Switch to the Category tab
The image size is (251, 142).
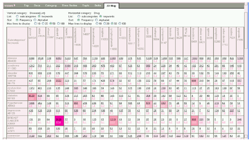tap(51, 5)
